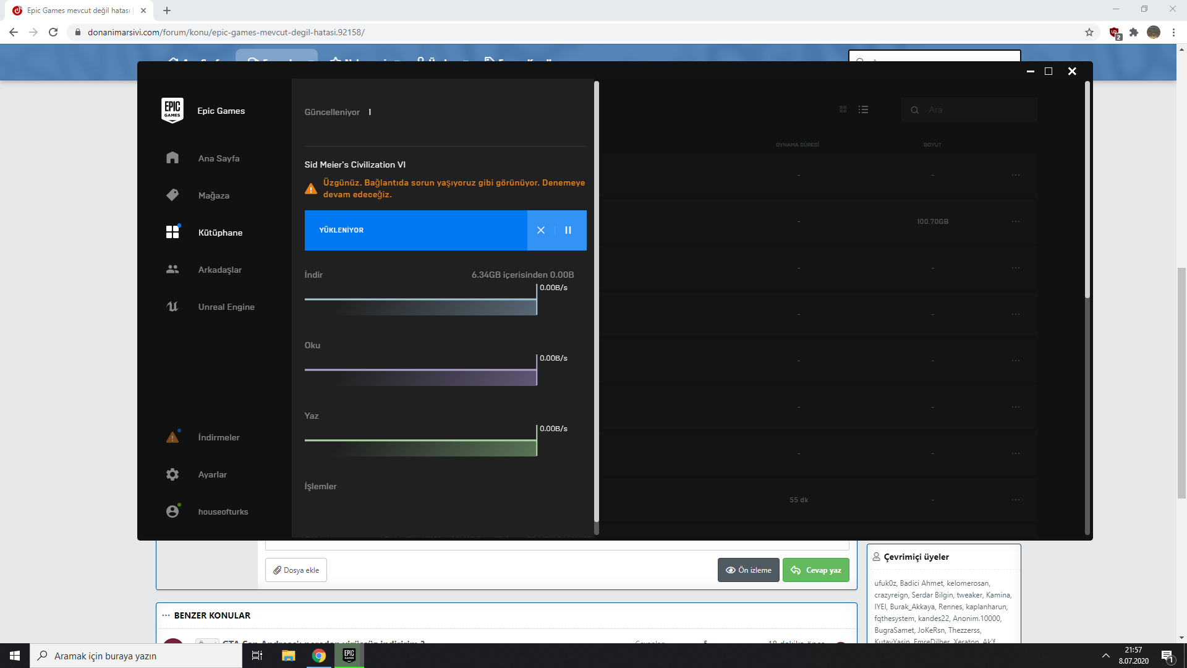Open Arkadaşlar friends list
The width and height of the screenshot is (1187, 668).
pos(219,270)
